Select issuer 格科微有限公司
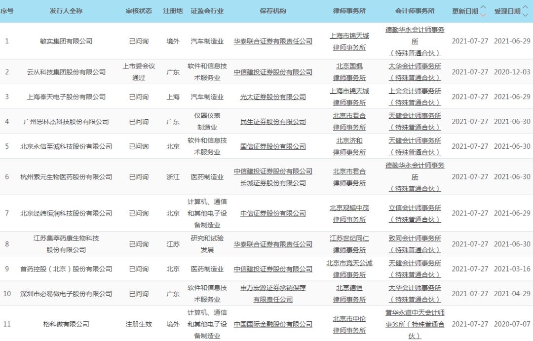Viewport: 533px width, 341px height. tap(66, 324)
